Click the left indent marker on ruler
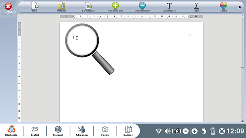 click(x=73, y=17)
